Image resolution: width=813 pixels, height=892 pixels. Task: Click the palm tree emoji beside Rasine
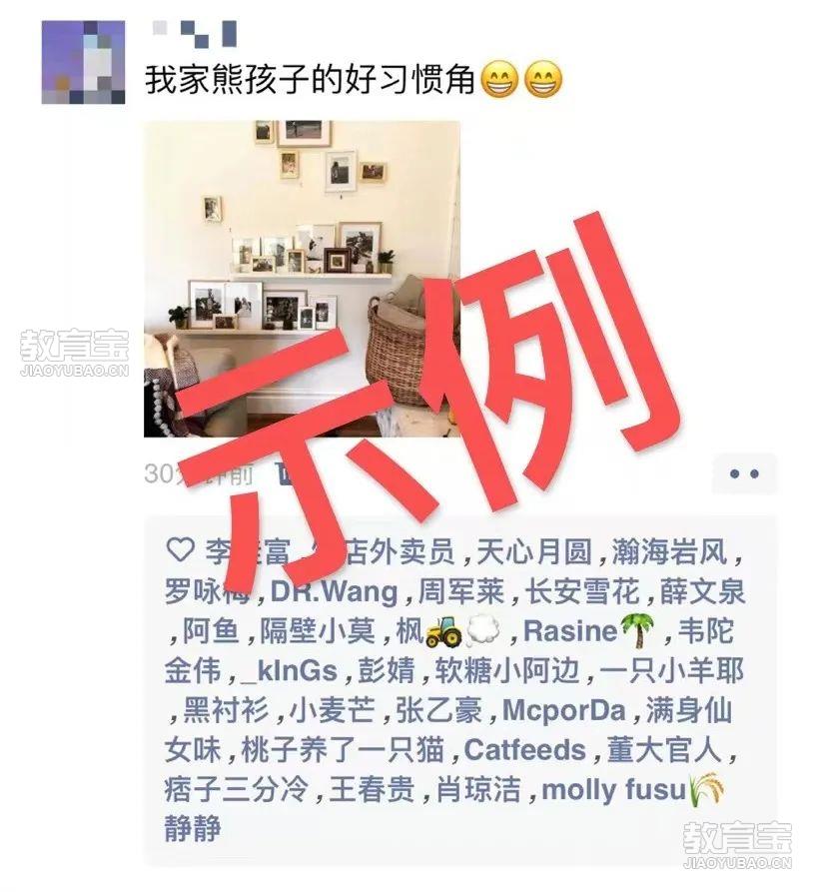pos(636,631)
